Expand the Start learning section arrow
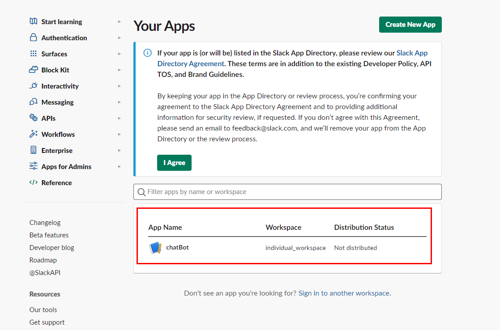 point(119,21)
